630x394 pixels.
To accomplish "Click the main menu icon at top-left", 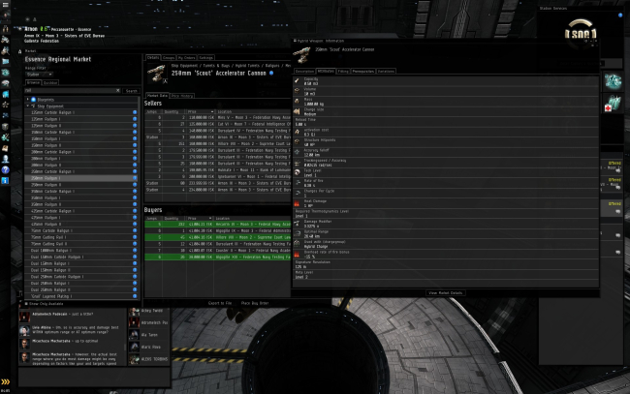I will click(x=5, y=5).
